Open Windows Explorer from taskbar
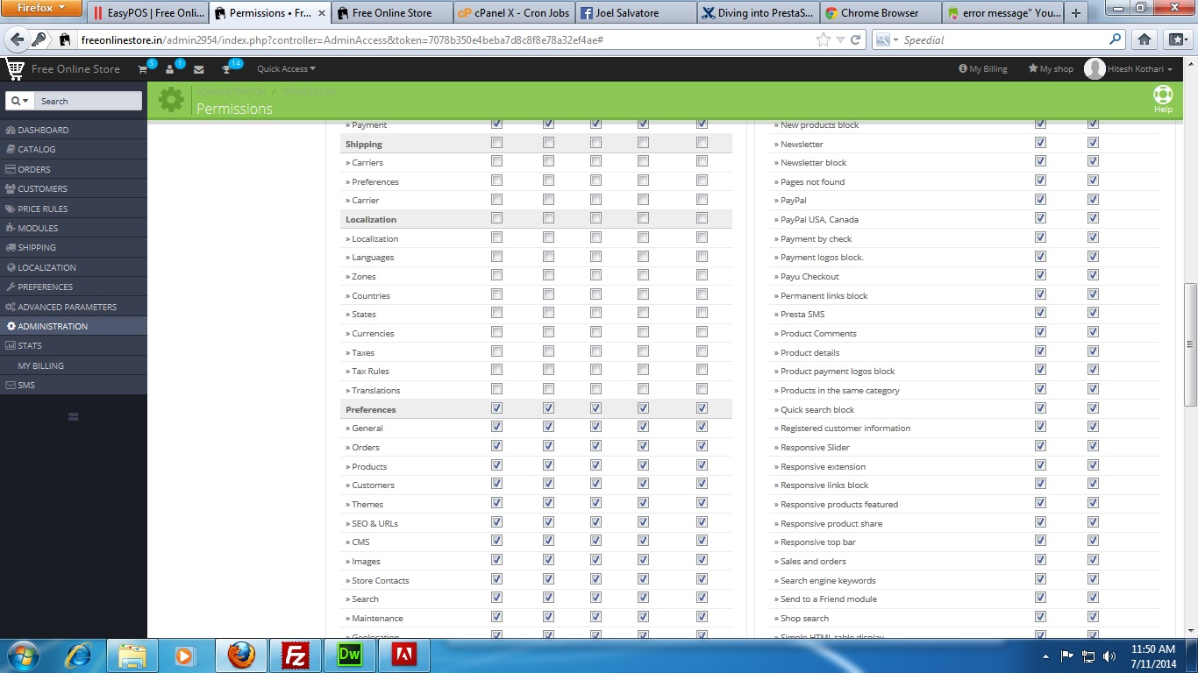 (132, 655)
